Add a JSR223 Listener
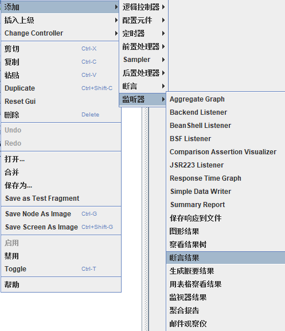Viewport: 285px width, 331px height. (226, 165)
